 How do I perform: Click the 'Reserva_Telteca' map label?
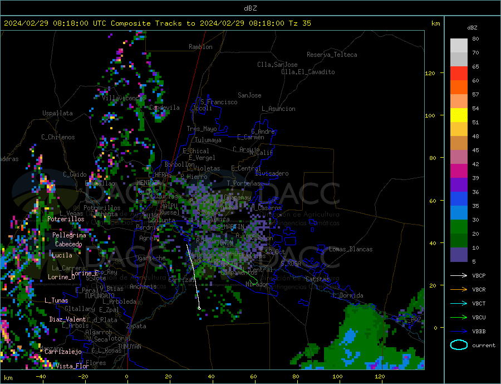point(332,55)
